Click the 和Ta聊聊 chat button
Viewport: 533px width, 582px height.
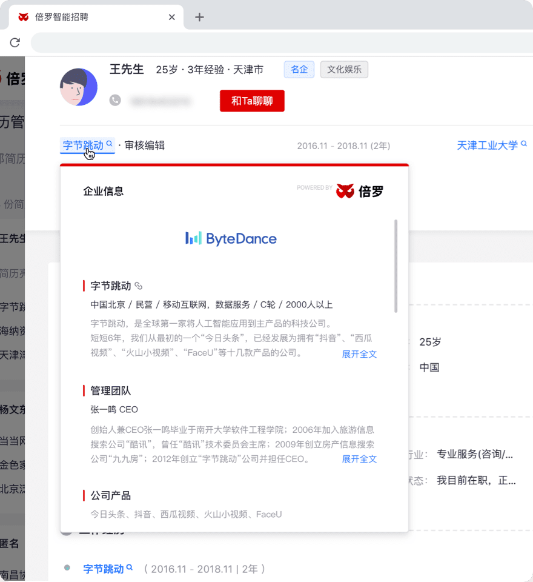(252, 101)
